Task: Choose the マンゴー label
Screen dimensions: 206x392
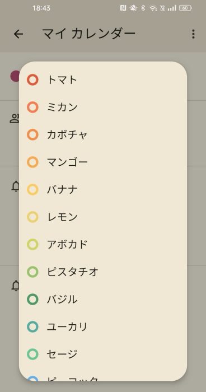Action: [67, 162]
